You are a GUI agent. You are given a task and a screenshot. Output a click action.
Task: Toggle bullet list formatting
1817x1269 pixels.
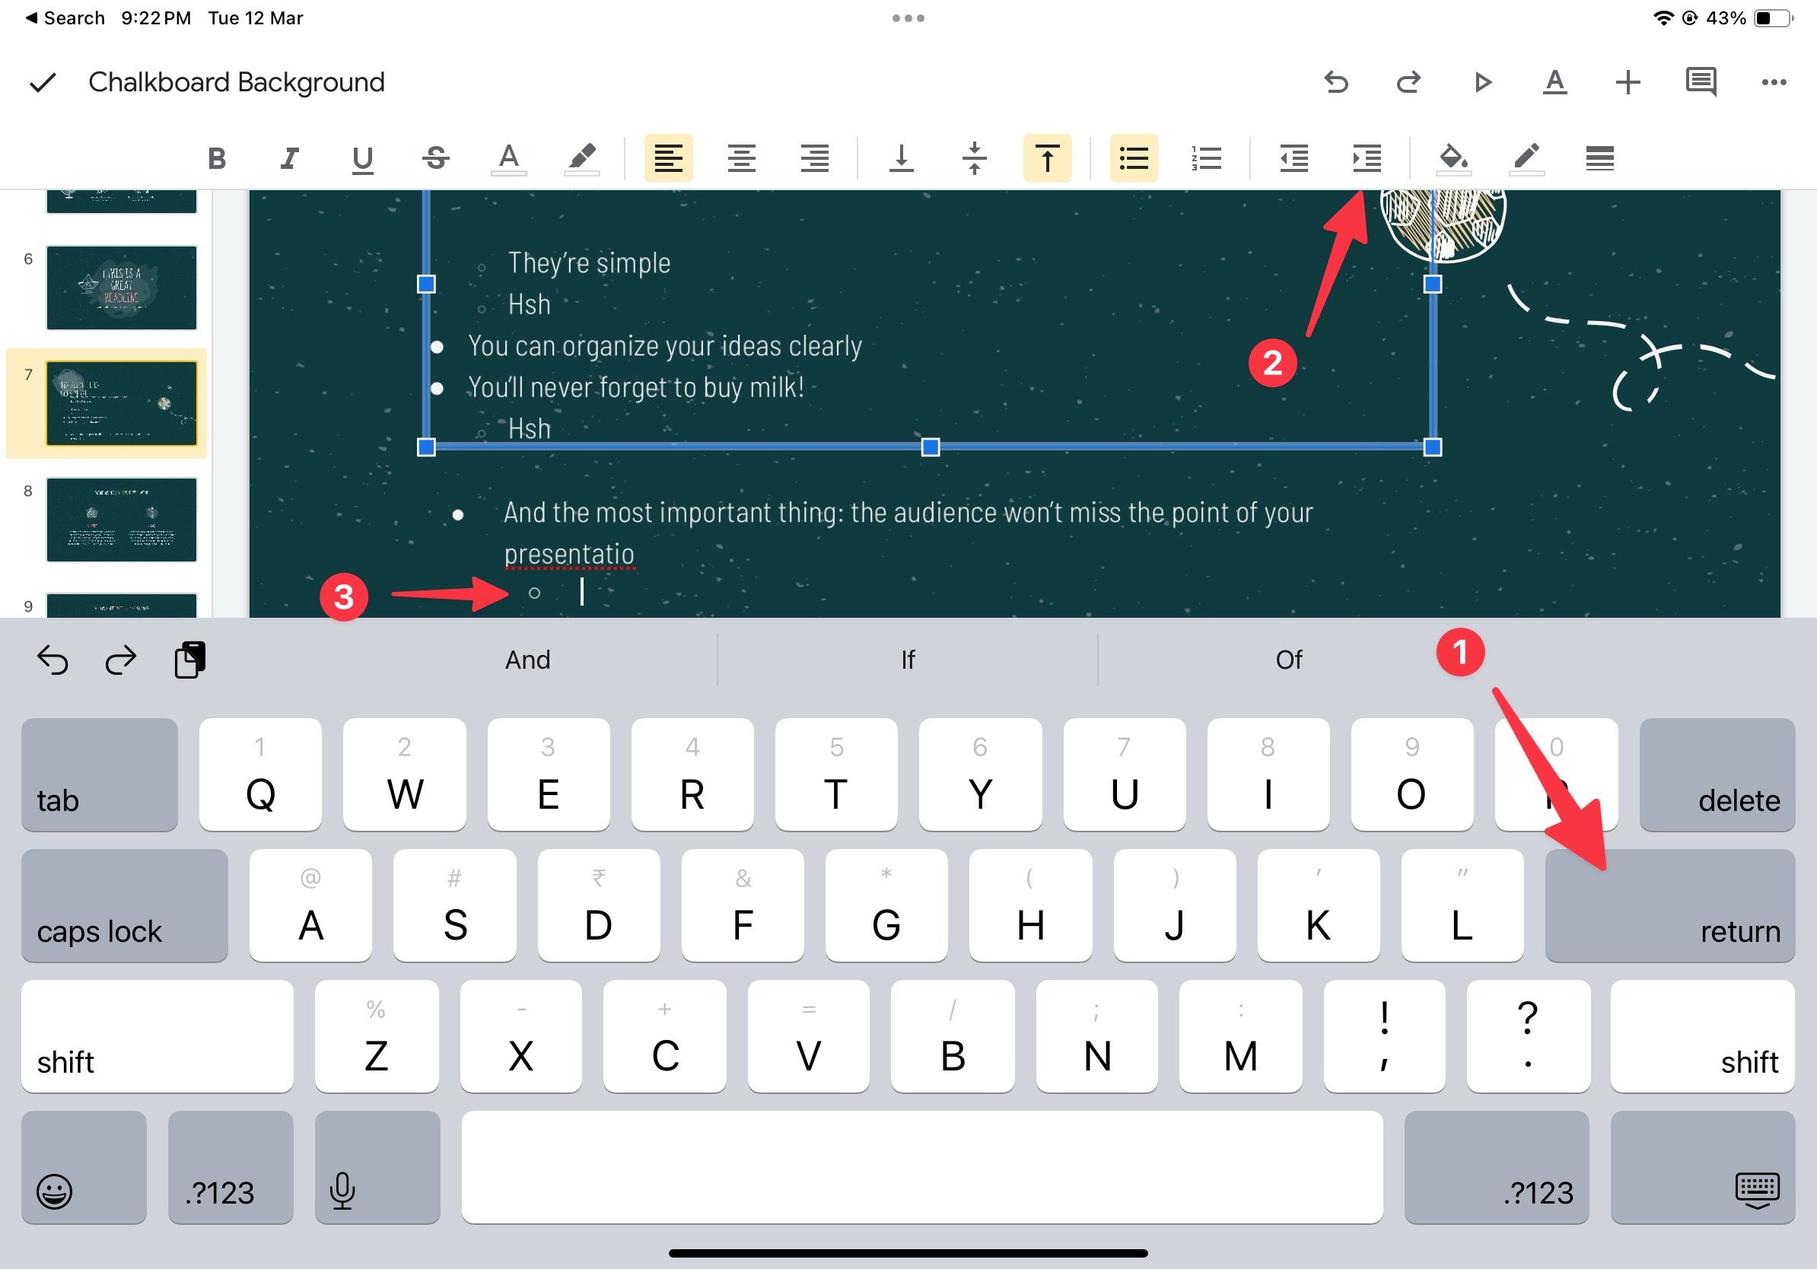point(1132,156)
